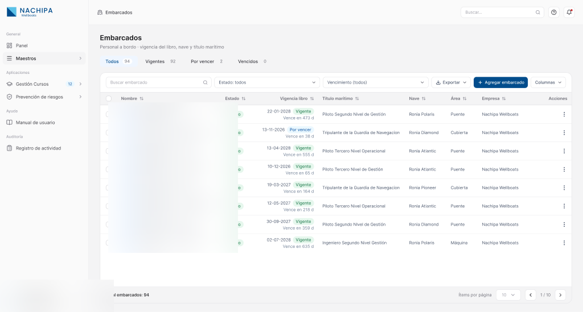Image resolution: width=583 pixels, height=312 pixels.
Task: Click 'Vence en 38 d' text
Action: point(299,136)
